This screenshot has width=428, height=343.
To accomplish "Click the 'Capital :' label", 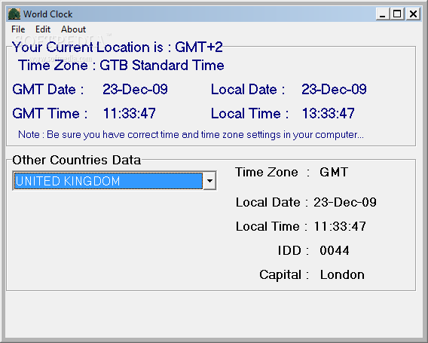I will (x=284, y=274).
